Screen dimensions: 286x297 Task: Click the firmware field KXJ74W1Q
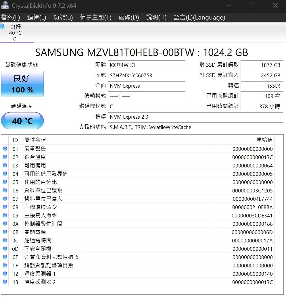click(x=146, y=65)
